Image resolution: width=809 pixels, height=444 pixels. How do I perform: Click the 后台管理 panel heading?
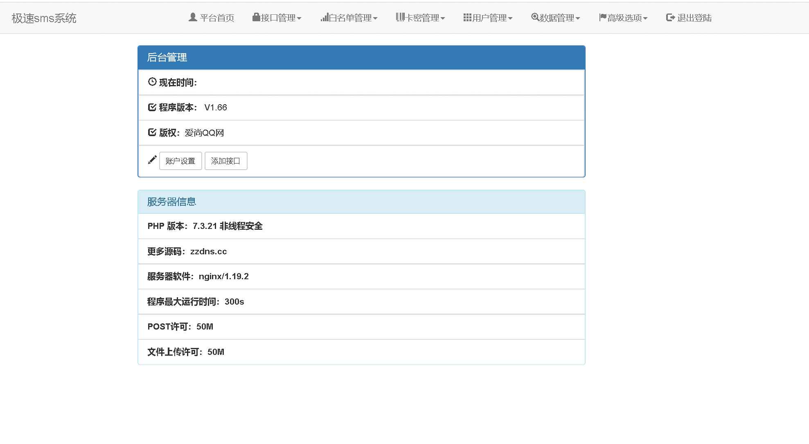coord(361,58)
